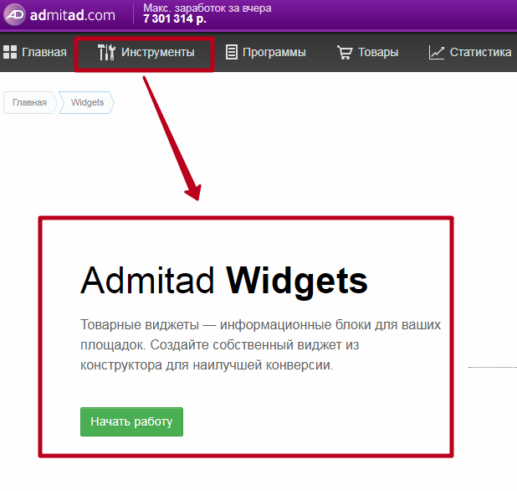Click the green Начать работу button

click(x=131, y=421)
